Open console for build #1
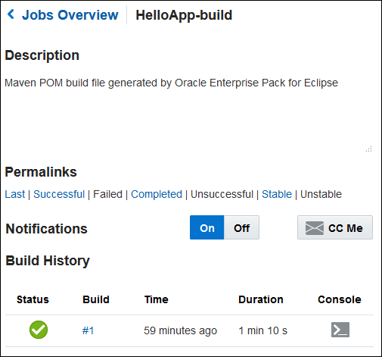 (340, 330)
